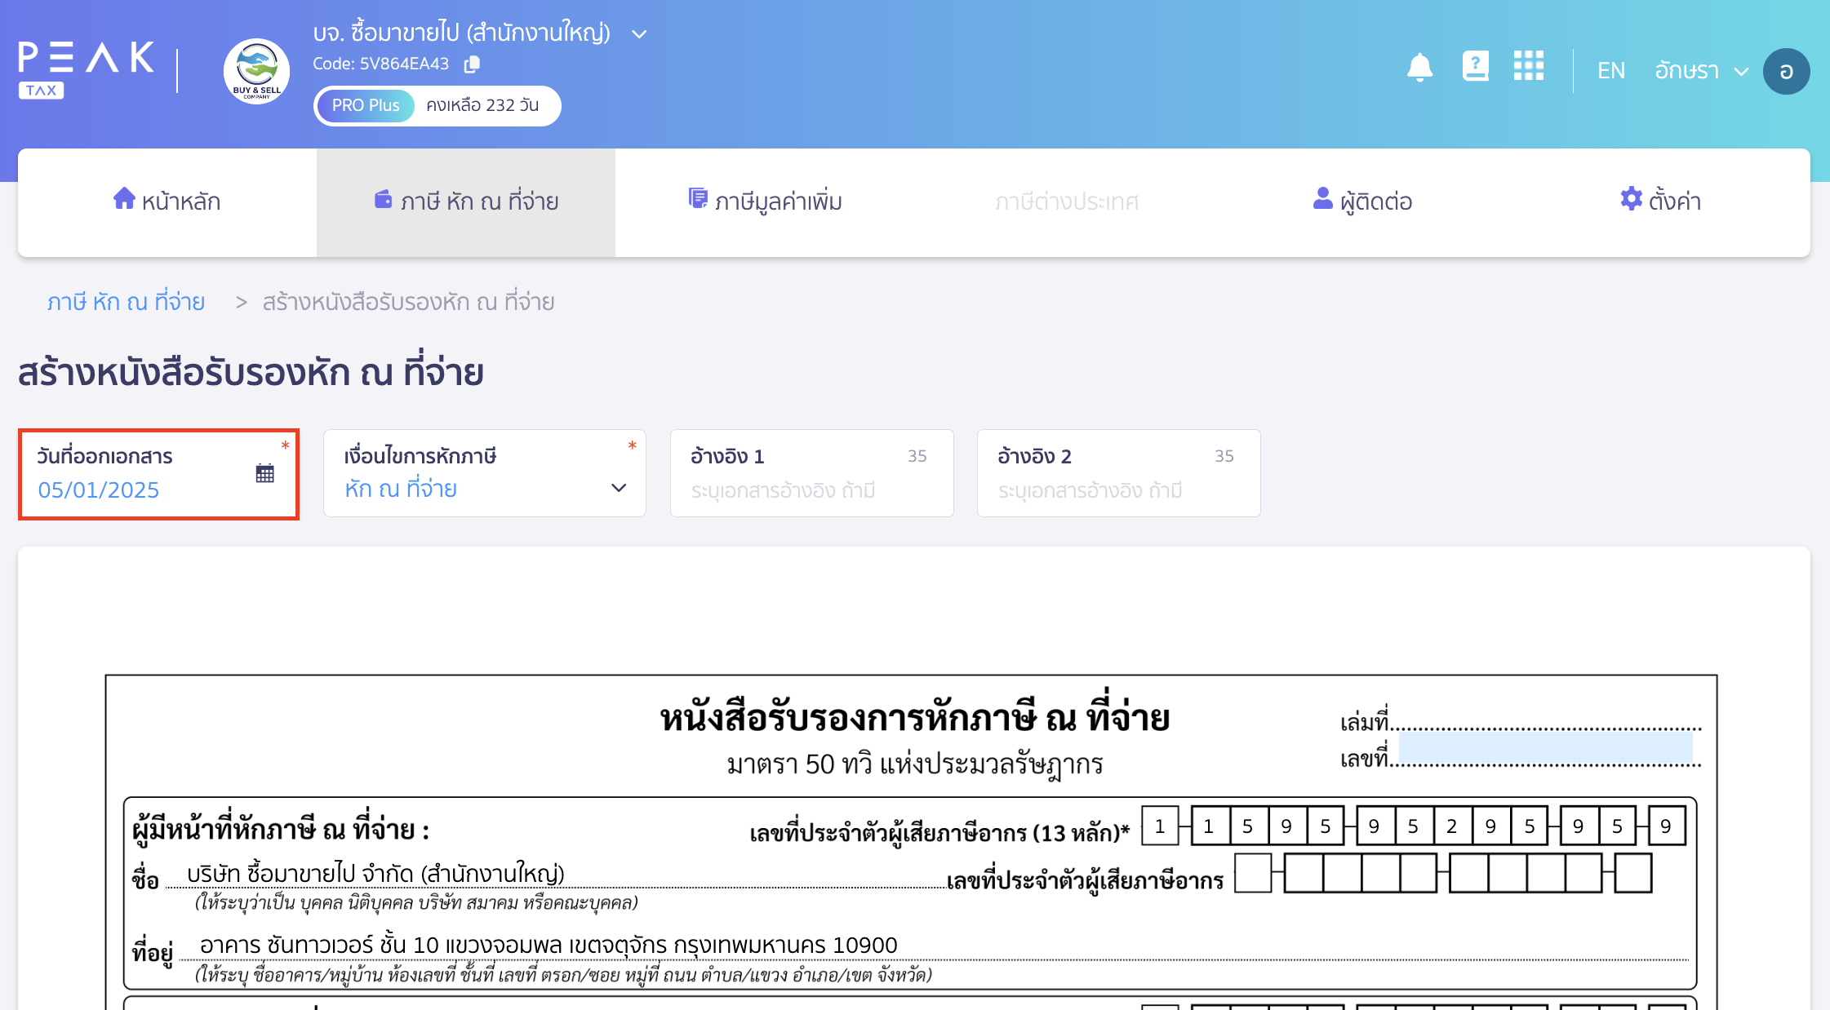Open the calendar for วันที่ออกเอกสาร
This screenshot has height=1010, width=1830.
click(x=263, y=473)
